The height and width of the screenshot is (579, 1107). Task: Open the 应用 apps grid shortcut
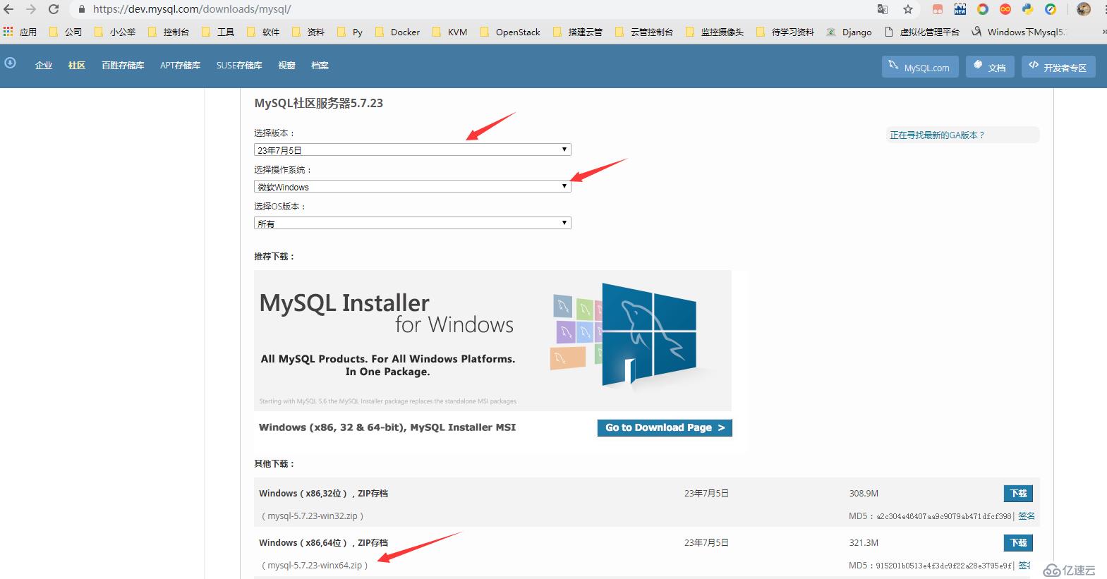tap(20, 32)
